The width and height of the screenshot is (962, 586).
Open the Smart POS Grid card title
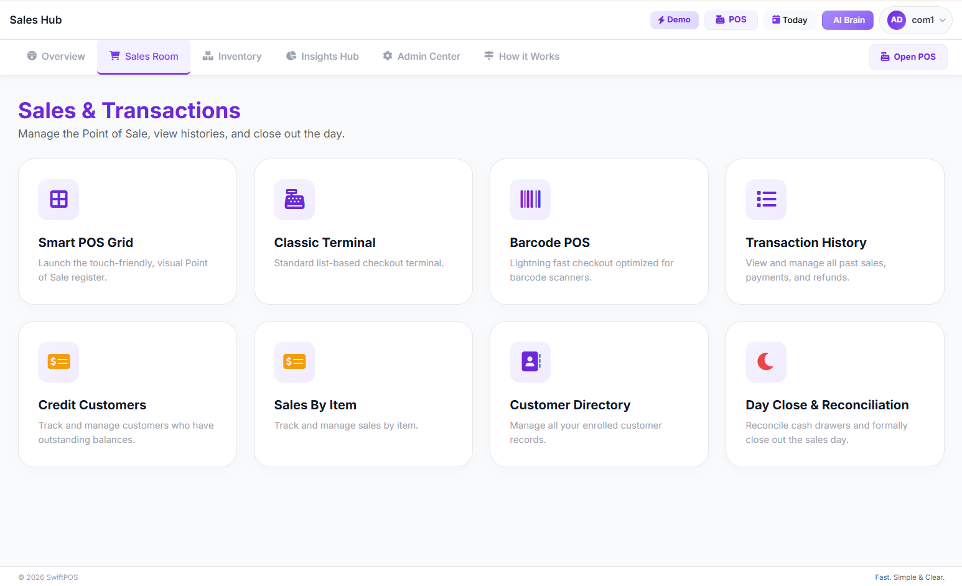click(86, 243)
